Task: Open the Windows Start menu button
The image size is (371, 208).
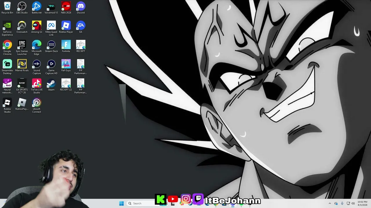Action: pos(121,203)
